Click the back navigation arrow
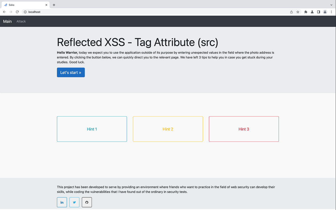This screenshot has width=336, height=210. tap(4, 12)
